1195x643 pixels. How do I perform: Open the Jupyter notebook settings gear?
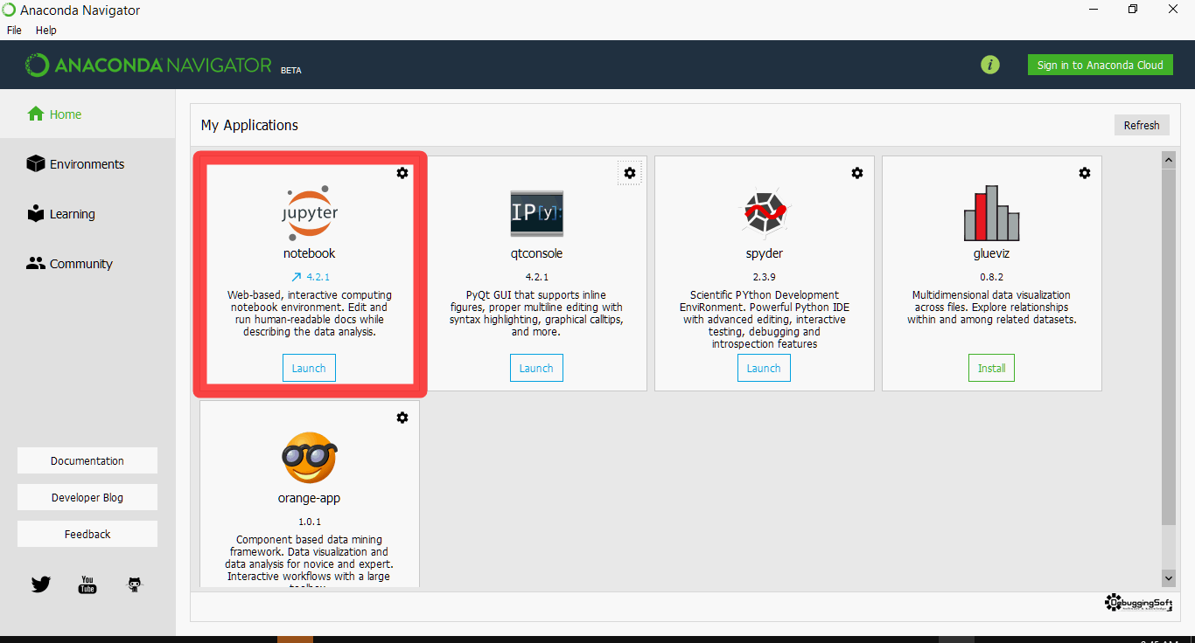click(x=402, y=173)
